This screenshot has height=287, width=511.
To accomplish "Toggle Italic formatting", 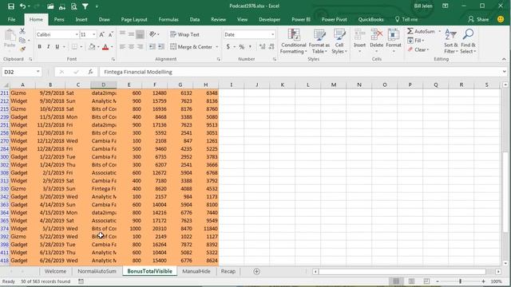I will tap(48, 47).
